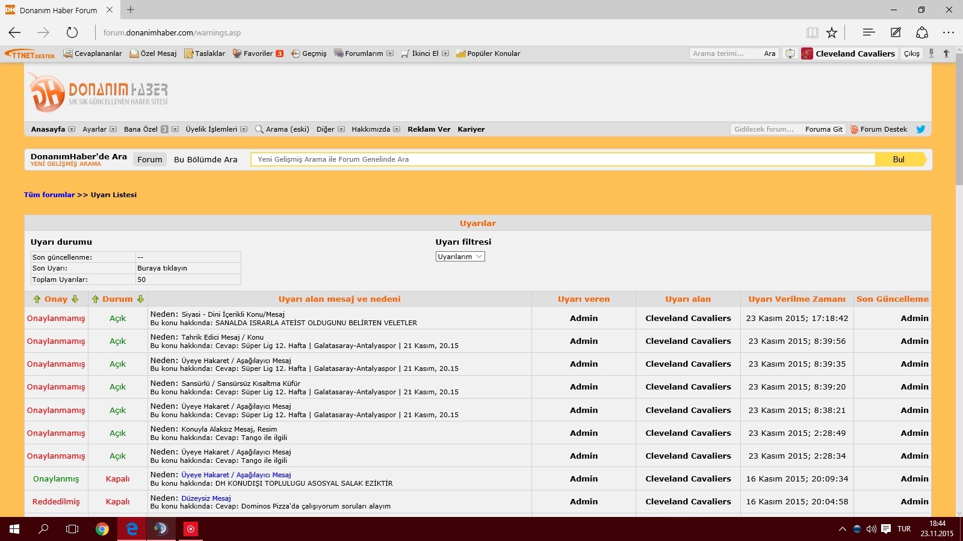Viewport: 963px width, 541px height.
Task: Open Düzeysiz Mesaj reason link
Action: (x=206, y=498)
